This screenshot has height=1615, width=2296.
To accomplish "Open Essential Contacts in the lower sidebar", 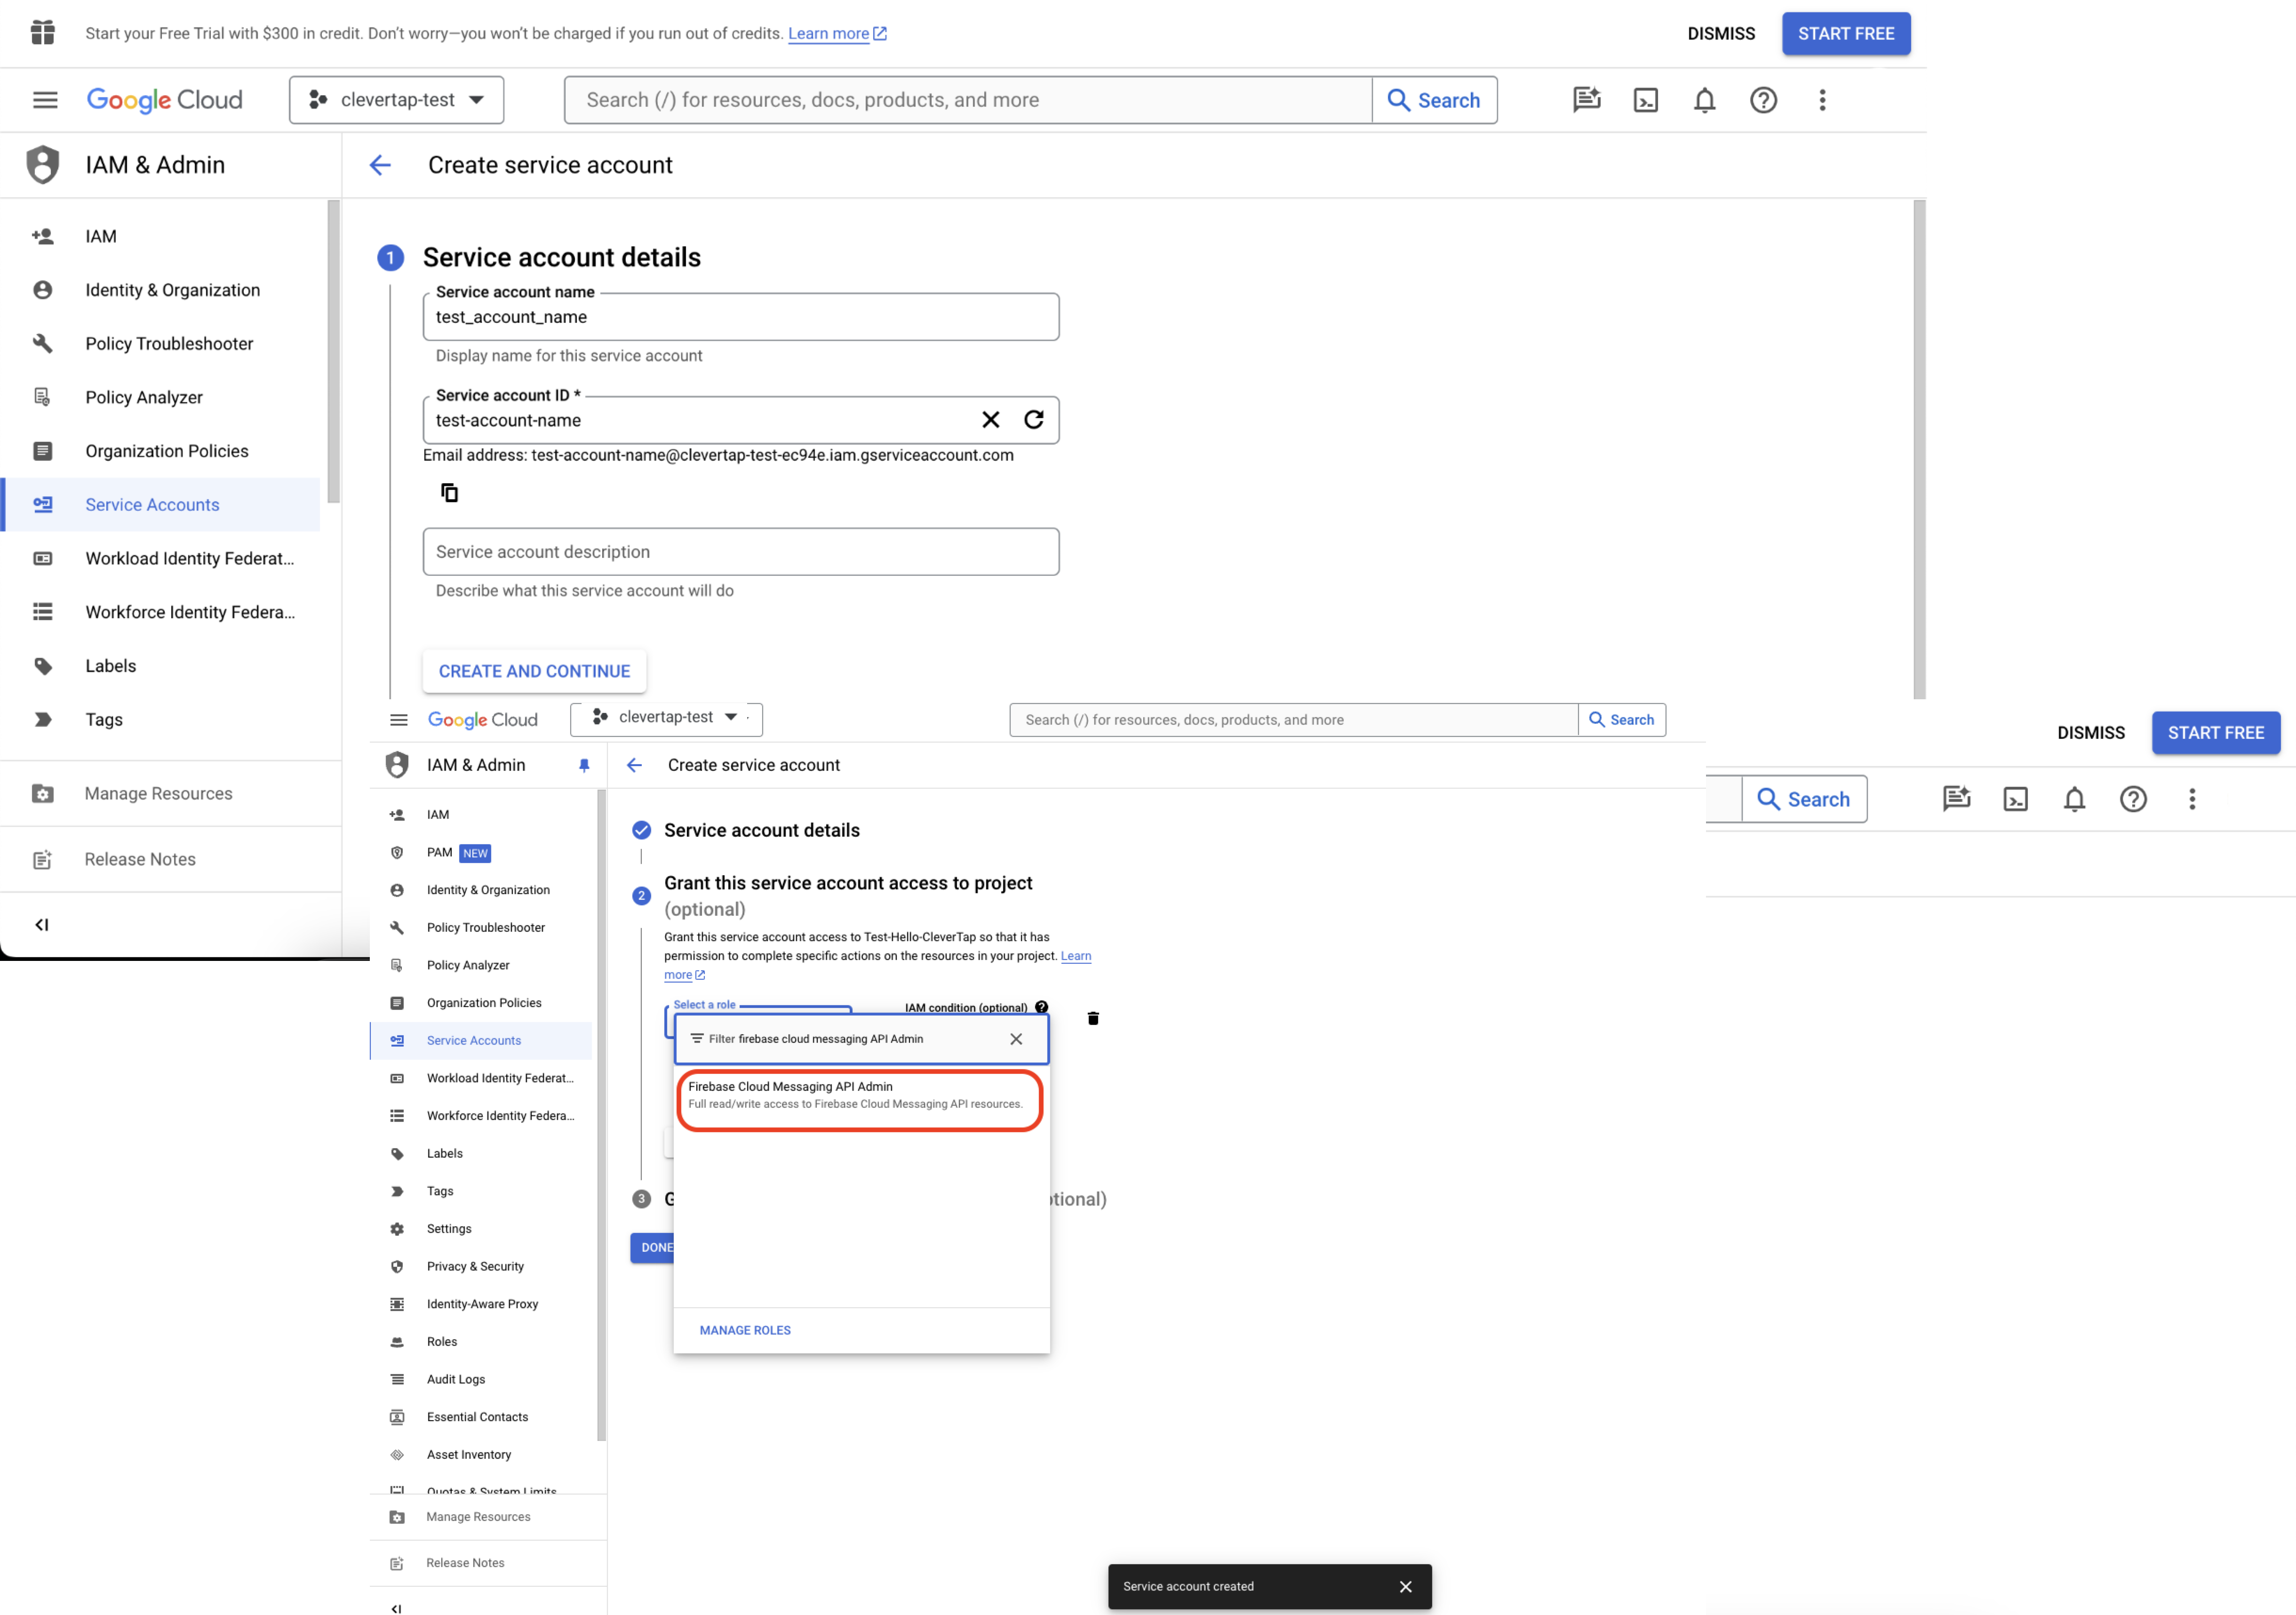I will tap(481, 1418).
